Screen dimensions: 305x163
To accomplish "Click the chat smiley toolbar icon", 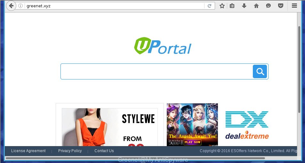I will pyautogui.click(x=268, y=6).
